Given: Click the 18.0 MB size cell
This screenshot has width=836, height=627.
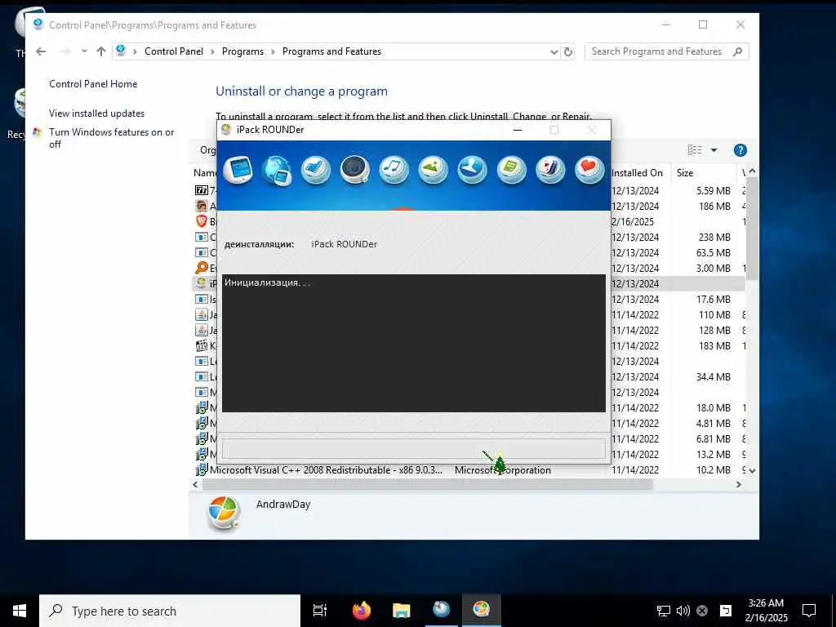Looking at the screenshot, I should (714, 408).
